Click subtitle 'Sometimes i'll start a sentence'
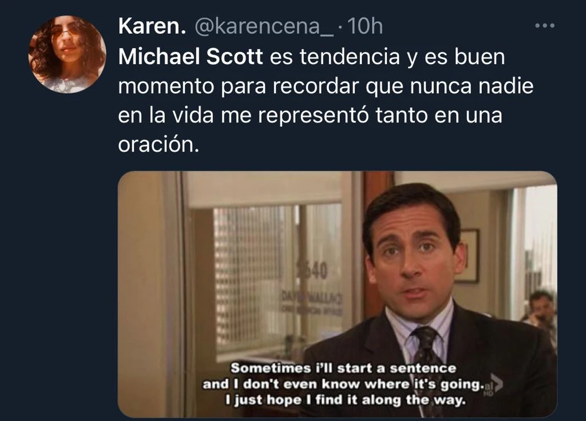586x421 pixels. point(343,368)
